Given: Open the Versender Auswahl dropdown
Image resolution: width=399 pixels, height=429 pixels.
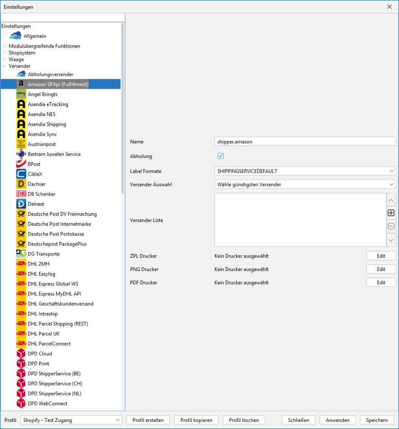Looking at the screenshot, I should 304,184.
